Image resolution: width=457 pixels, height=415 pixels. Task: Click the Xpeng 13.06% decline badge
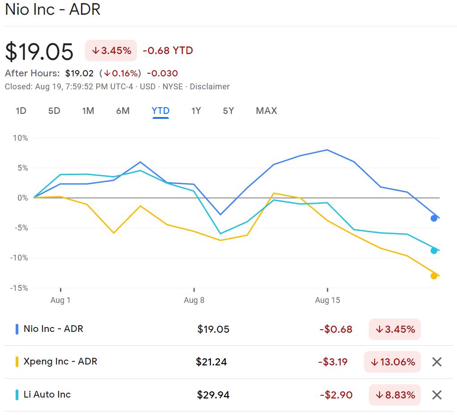coord(392,362)
